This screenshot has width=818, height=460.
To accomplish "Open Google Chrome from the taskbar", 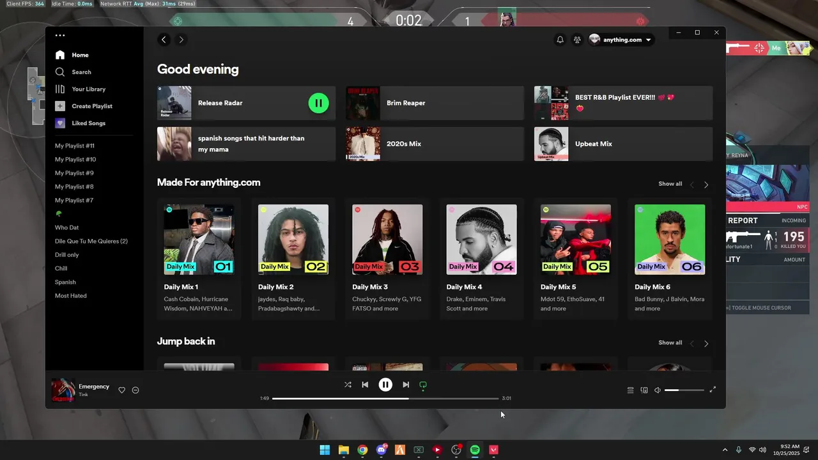I will 362,450.
